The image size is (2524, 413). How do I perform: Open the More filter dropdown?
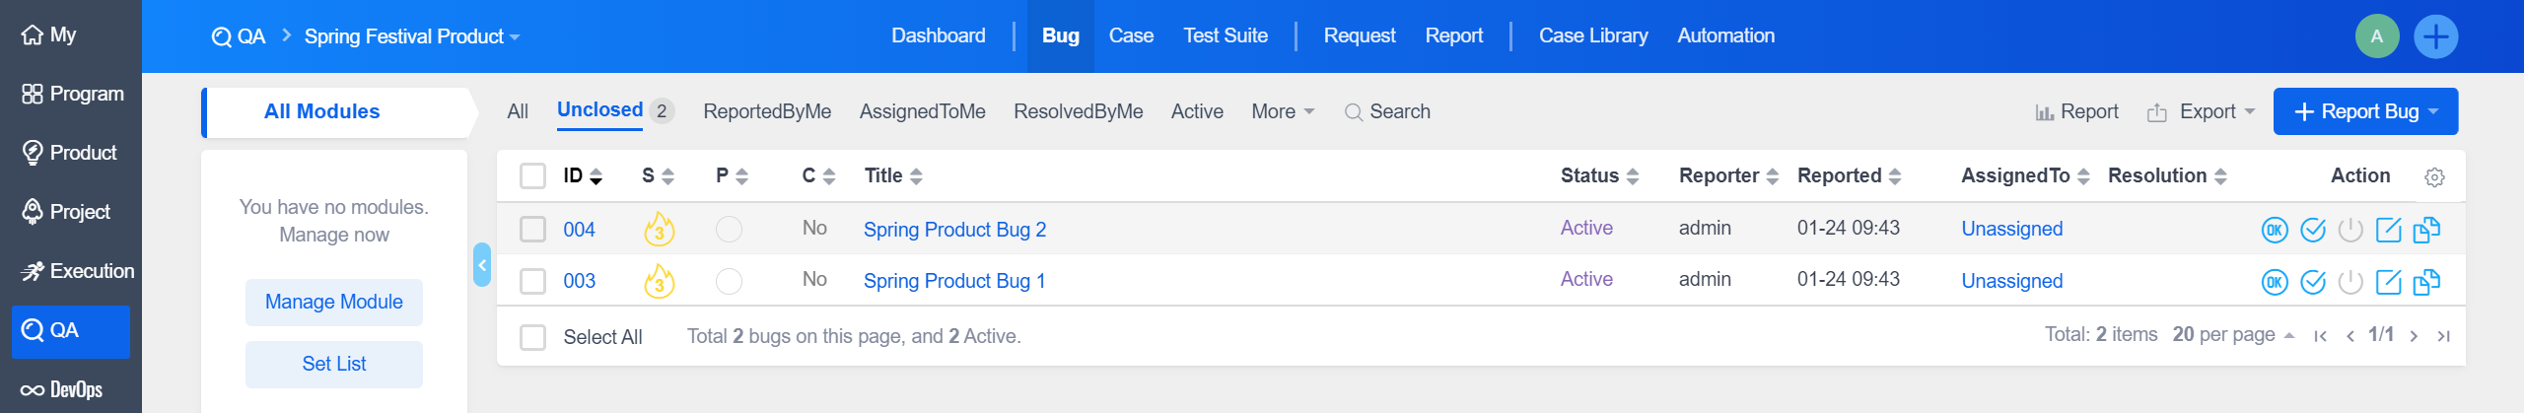point(1282,111)
